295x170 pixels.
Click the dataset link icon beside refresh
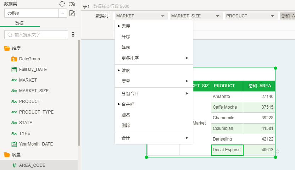72,4
